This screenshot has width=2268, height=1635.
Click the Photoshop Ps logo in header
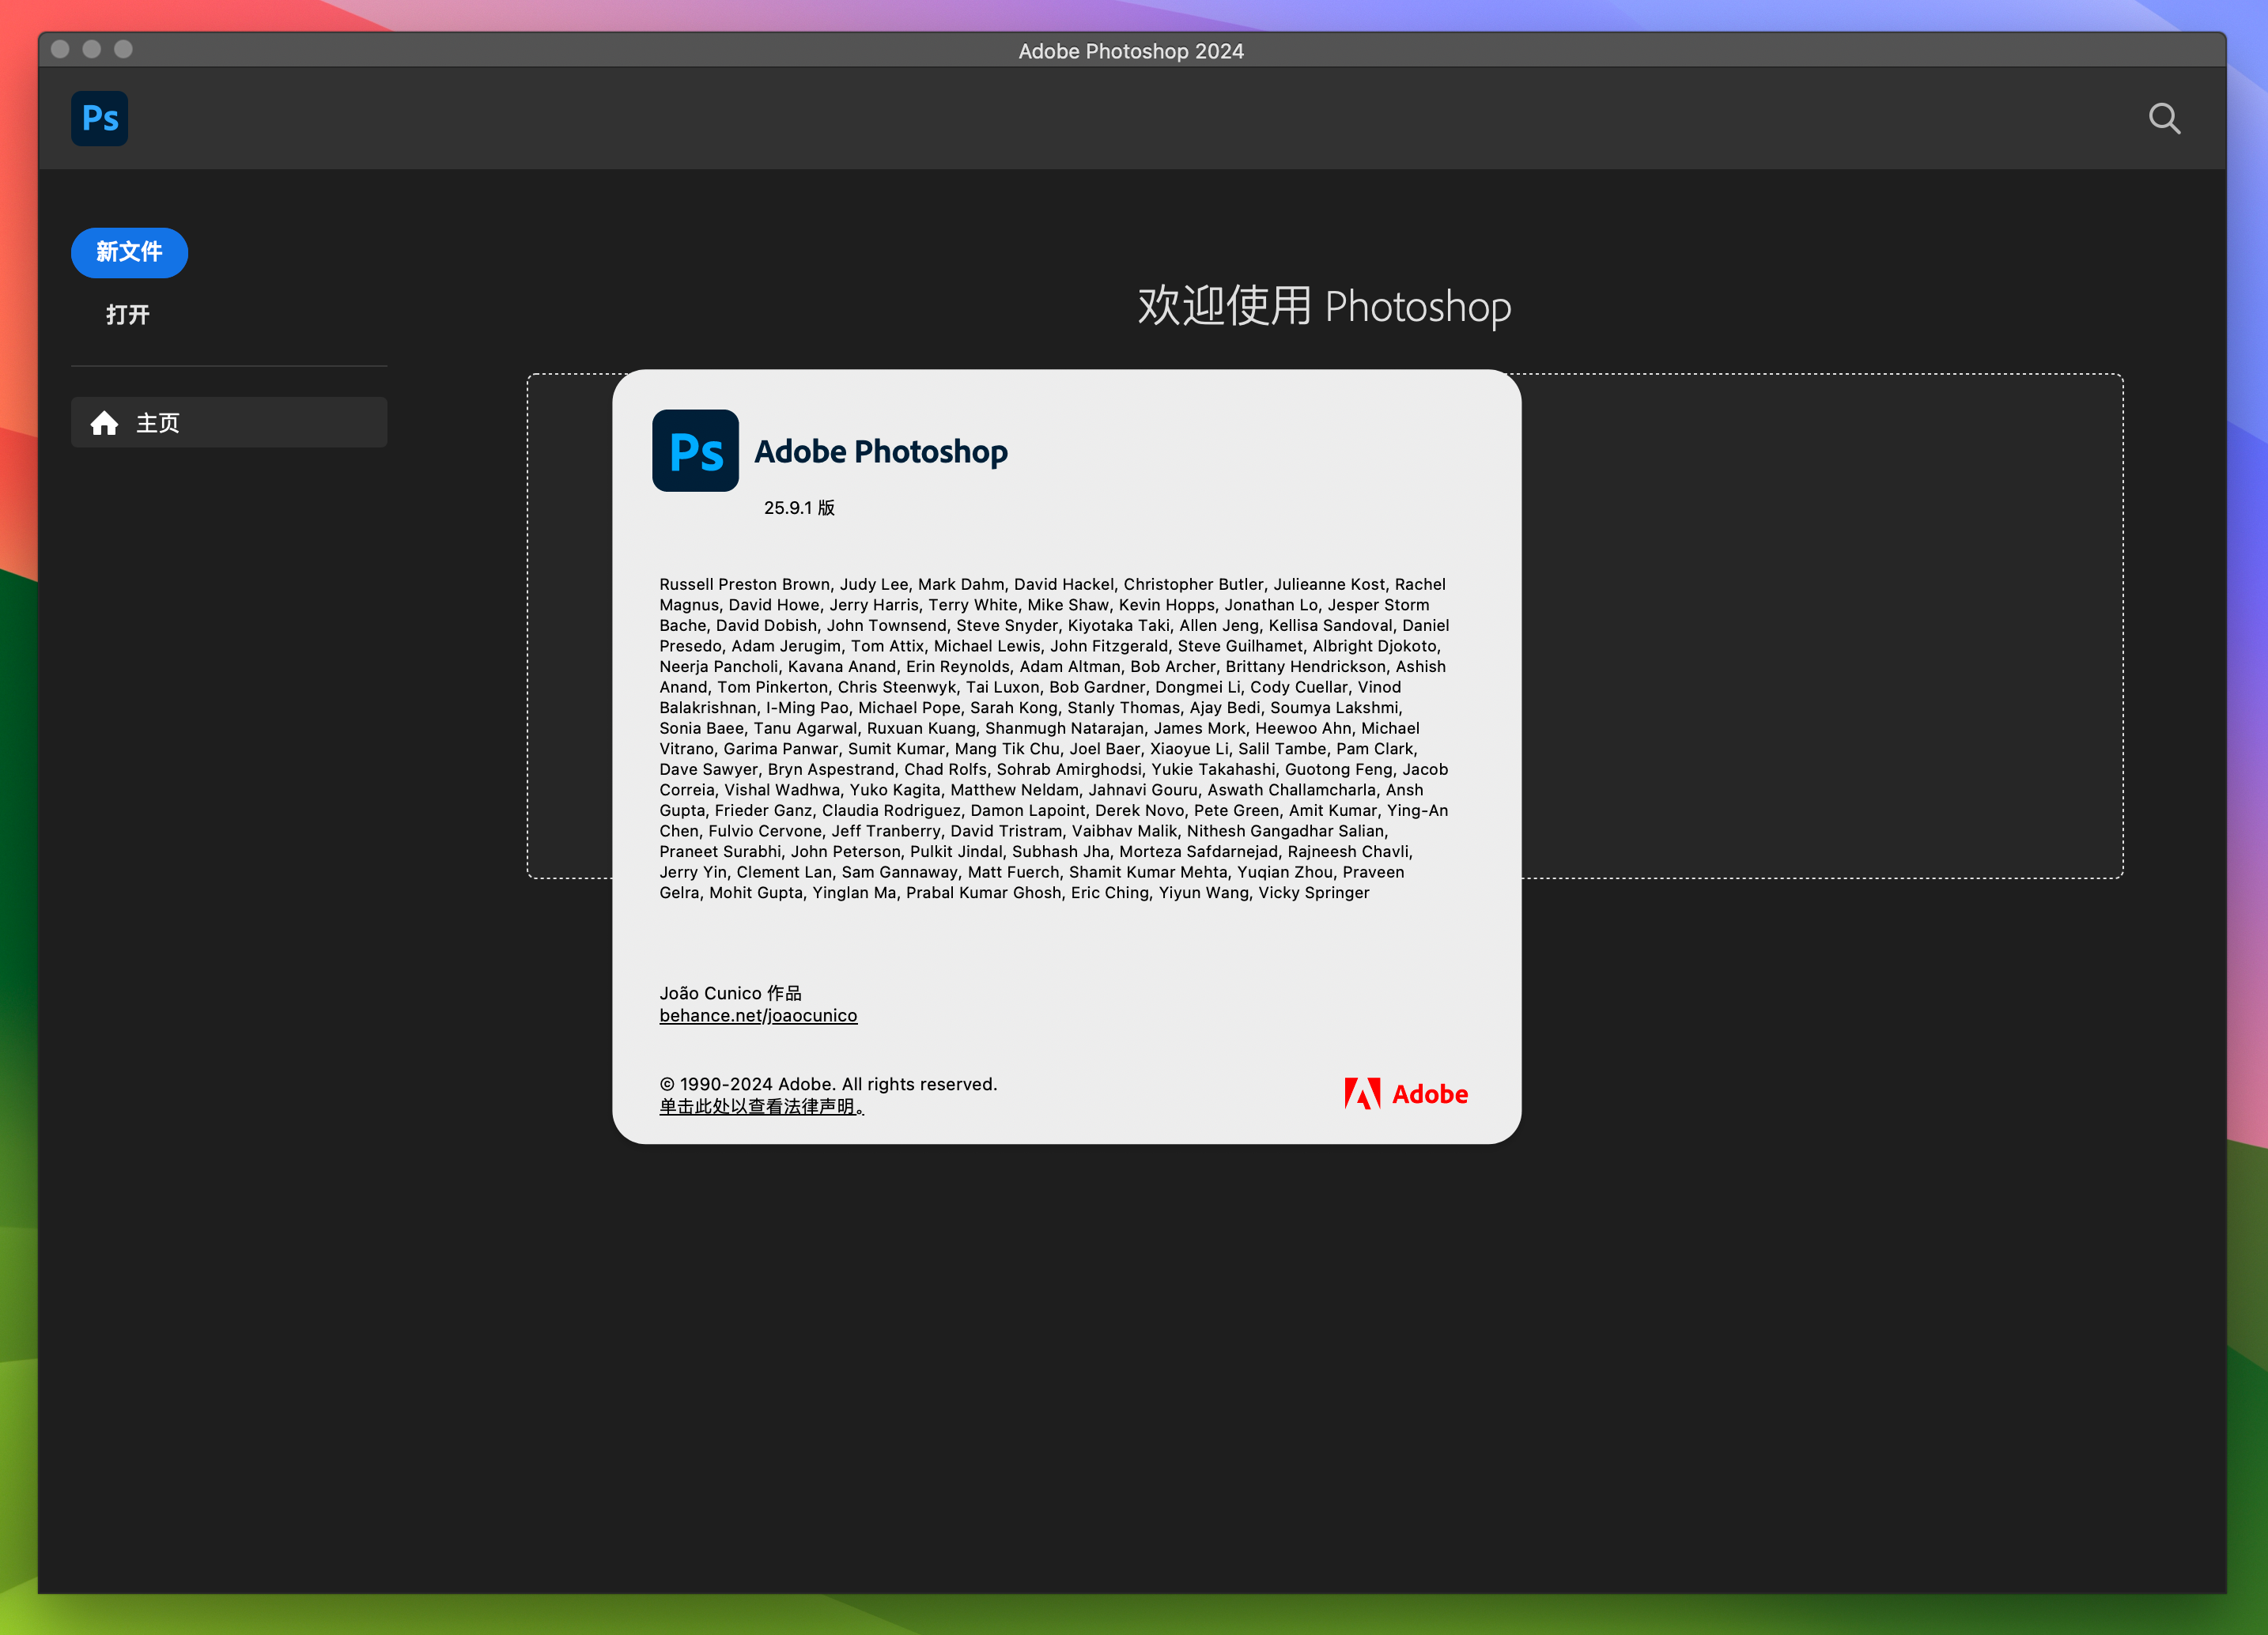(x=99, y=118)
